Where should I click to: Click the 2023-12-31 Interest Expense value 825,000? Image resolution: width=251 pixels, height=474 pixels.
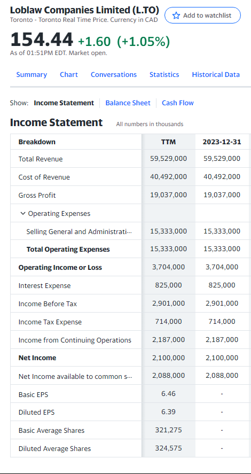222,285
